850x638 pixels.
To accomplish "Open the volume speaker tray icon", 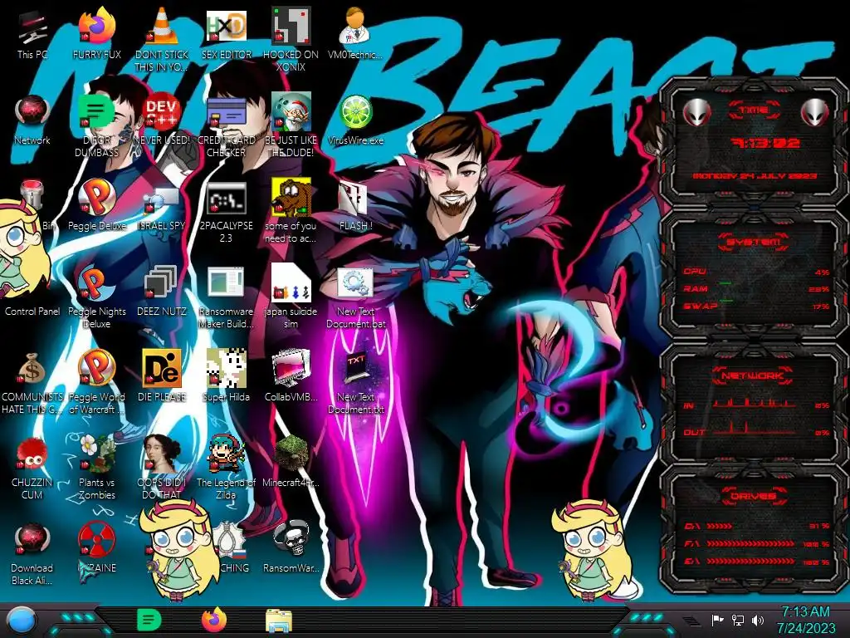I will tap(758, 620).
